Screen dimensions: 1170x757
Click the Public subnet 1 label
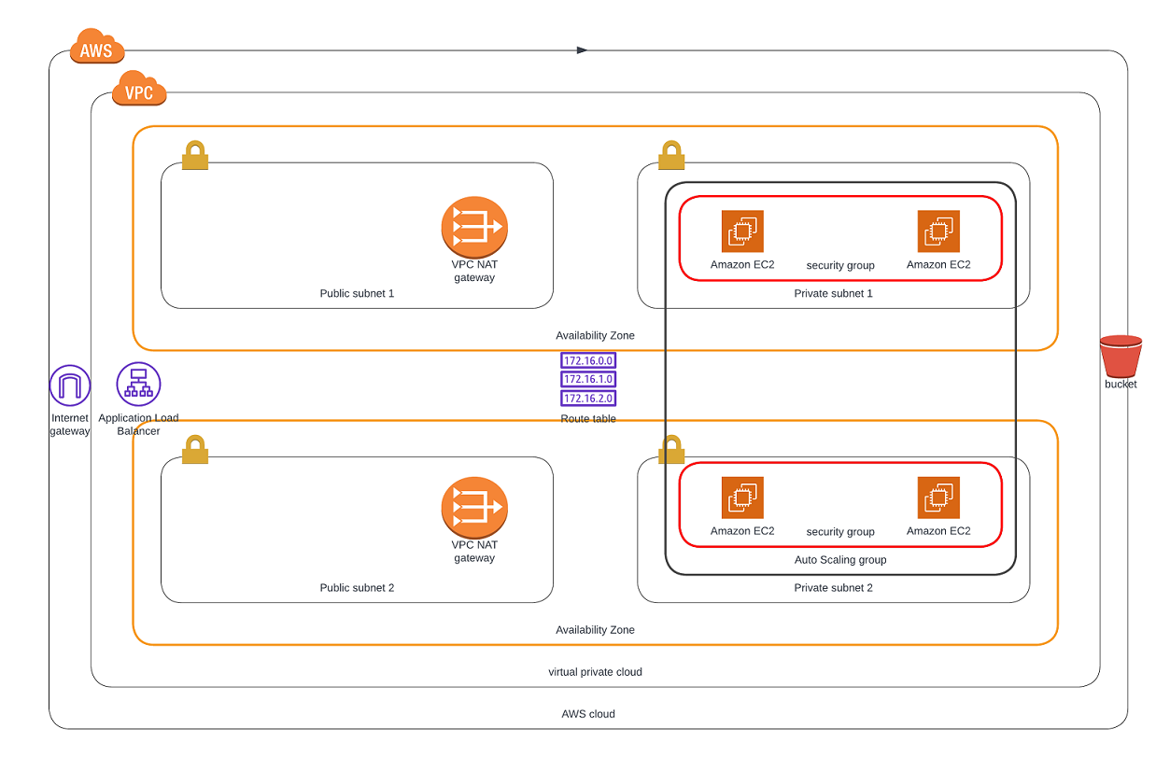(357, 293)
